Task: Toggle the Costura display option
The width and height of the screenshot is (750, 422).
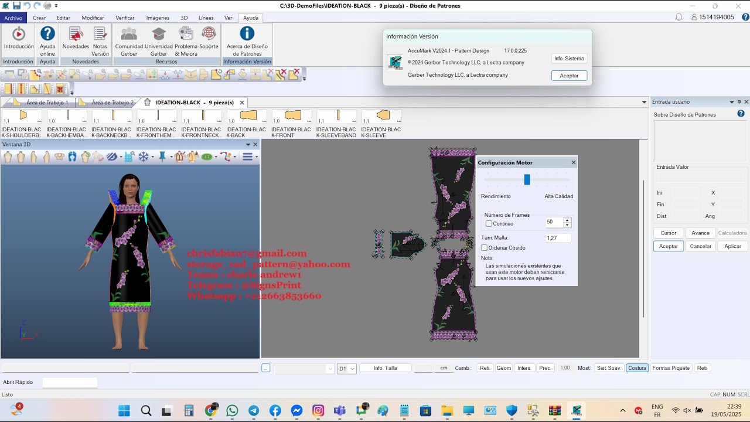Action: point(637,368)
